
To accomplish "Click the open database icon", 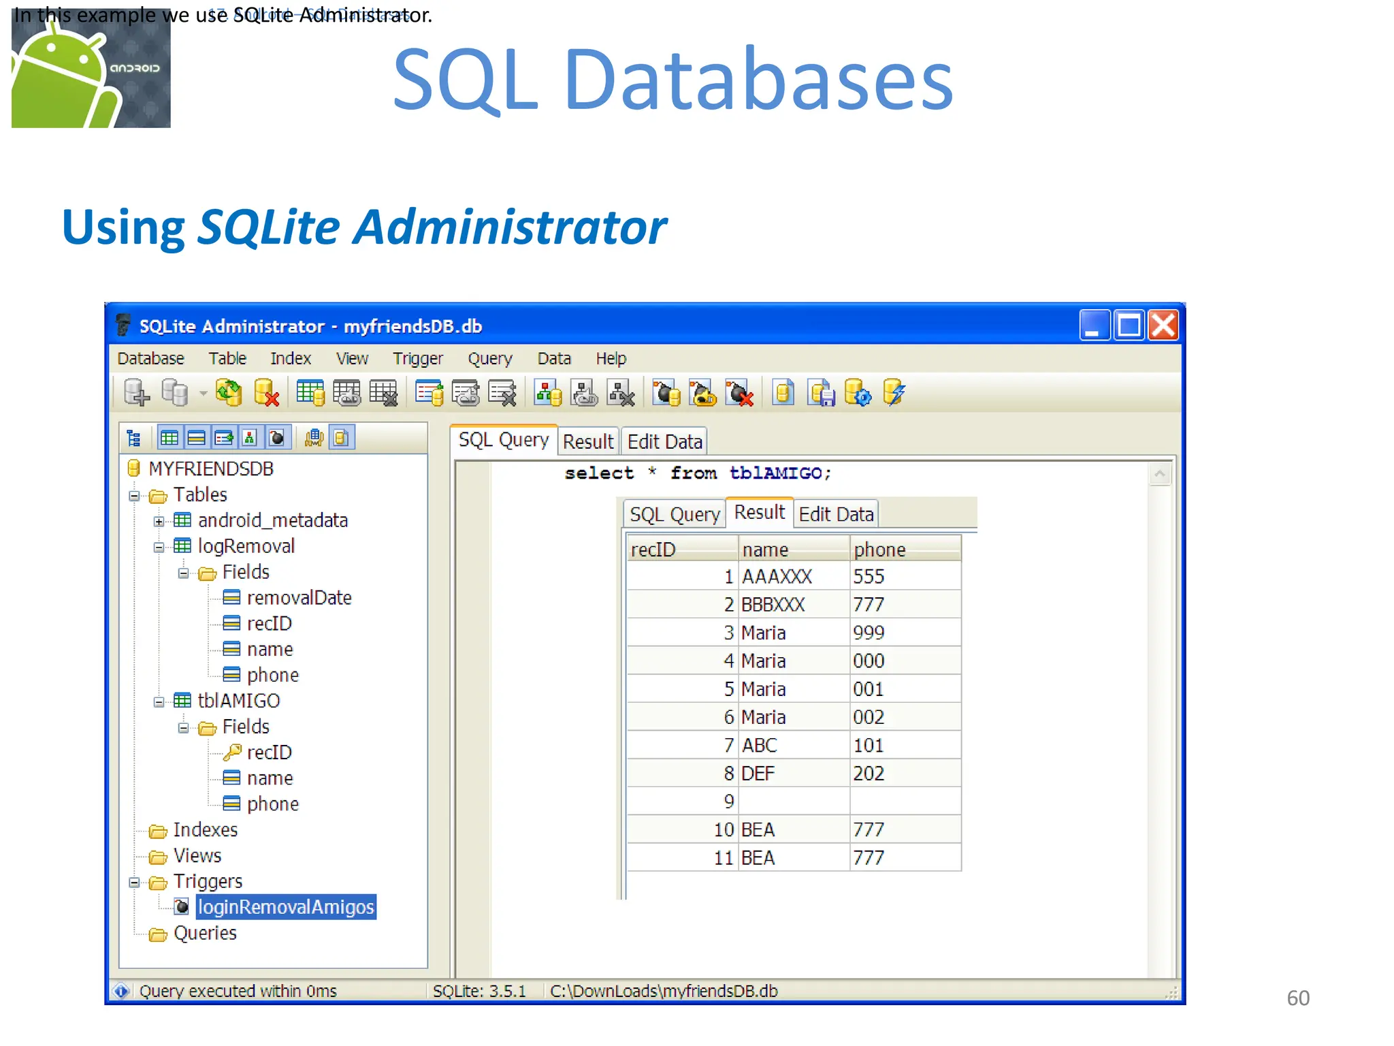I will point(175,393).
